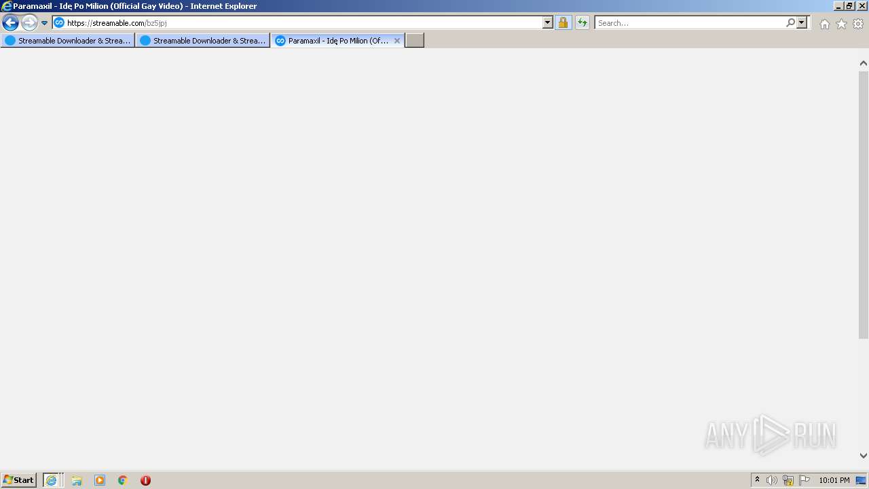The height and width of the screenshot is (489, 869).
Task: Open the security lock report icon
Action: [563, 22]
